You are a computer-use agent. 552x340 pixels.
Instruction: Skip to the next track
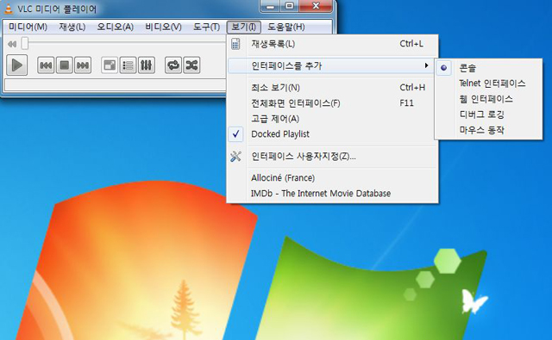click(x=83, y=65)
